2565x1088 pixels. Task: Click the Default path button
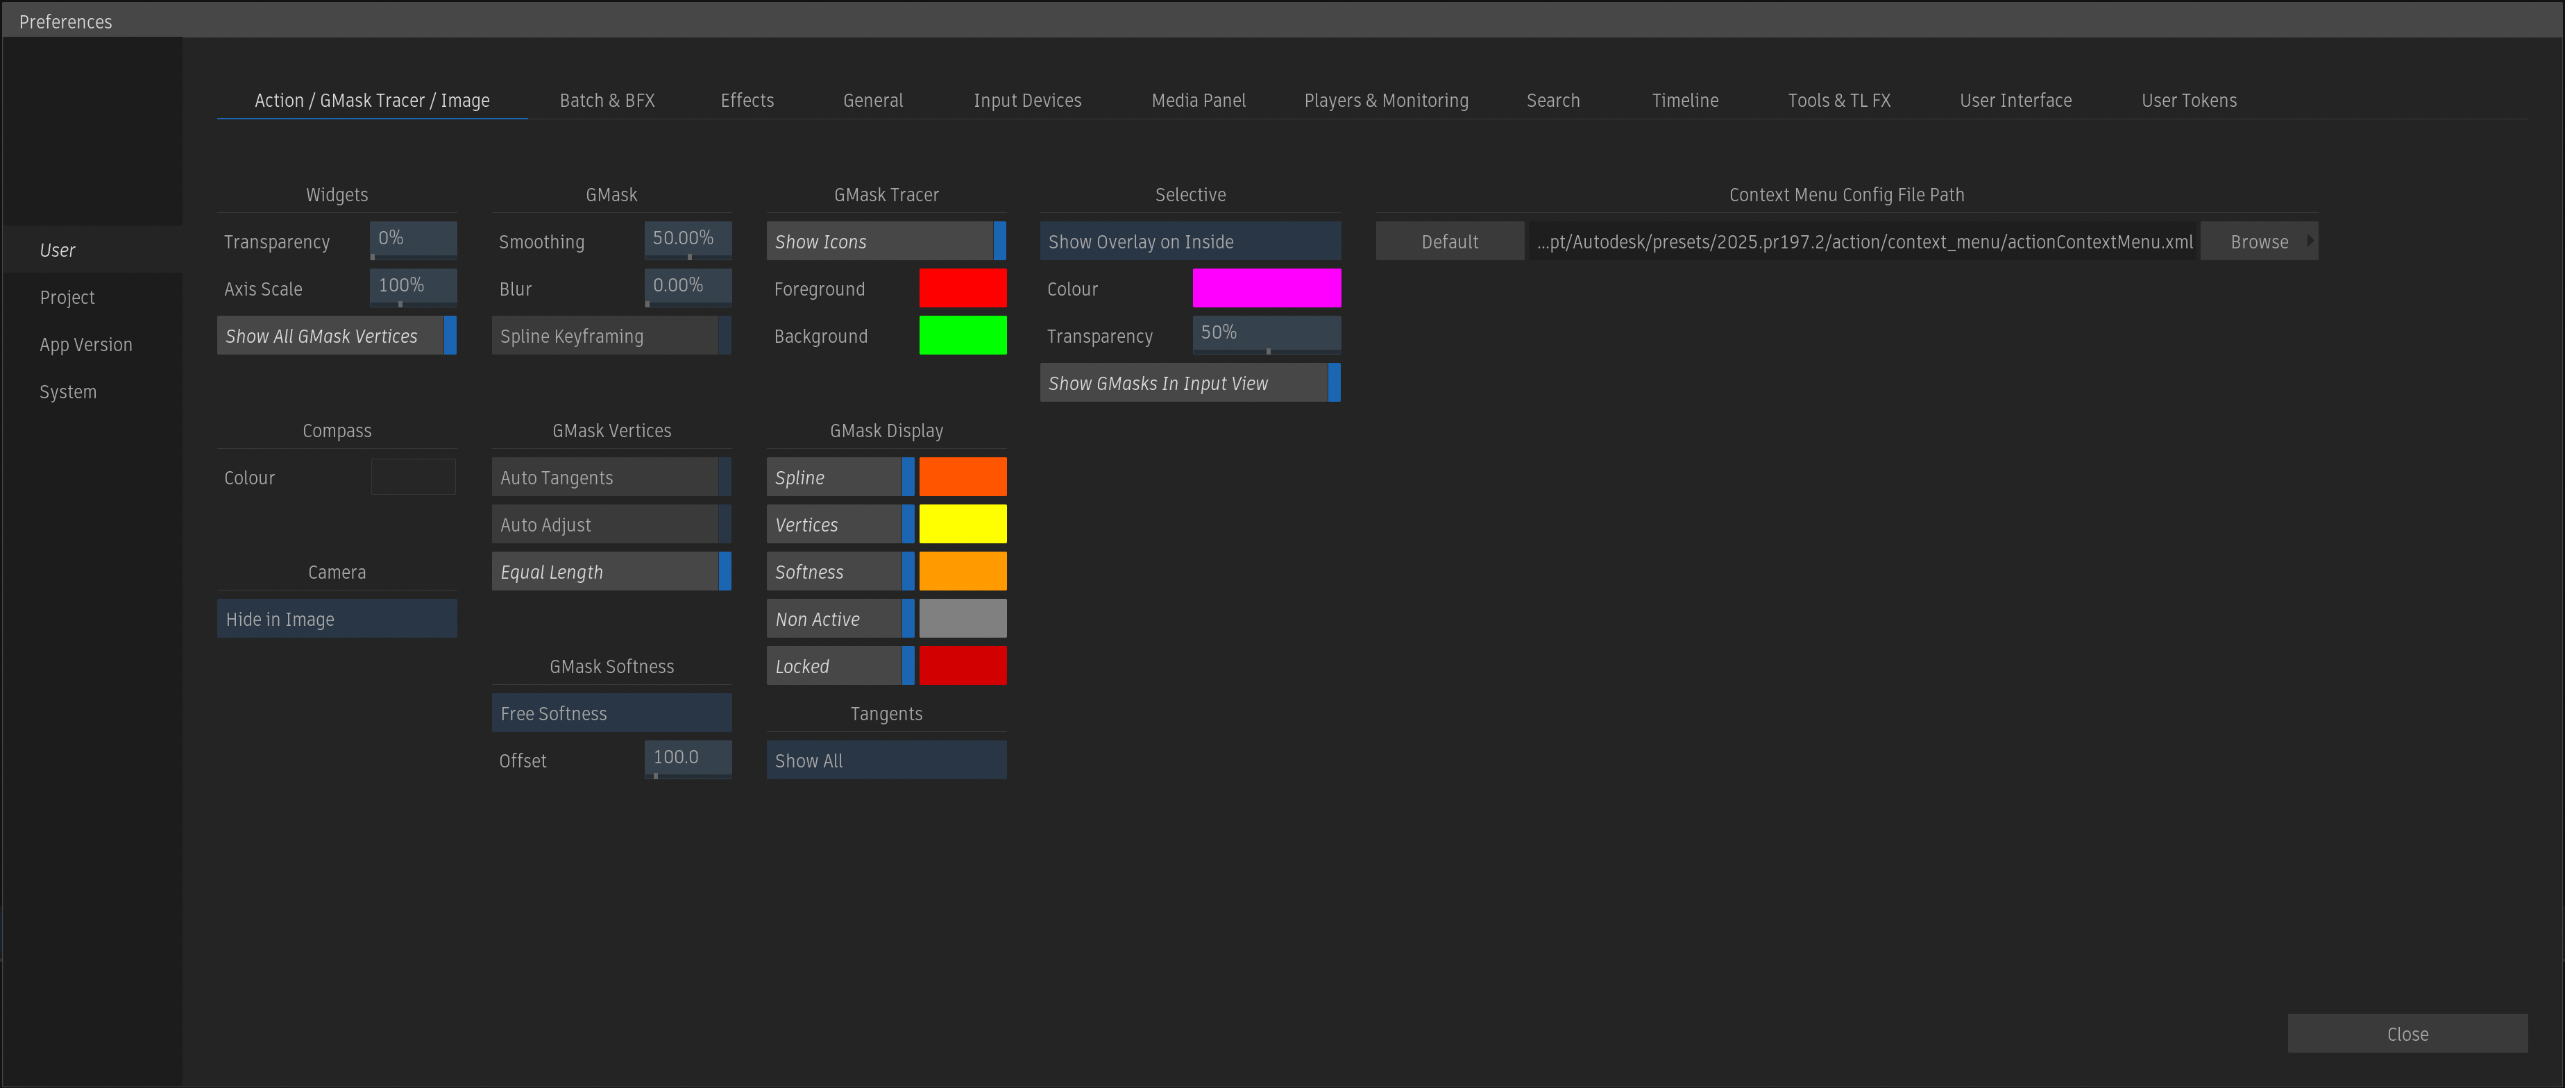coord(1449,242)
